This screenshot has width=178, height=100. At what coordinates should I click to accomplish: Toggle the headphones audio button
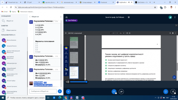[114, 92]
